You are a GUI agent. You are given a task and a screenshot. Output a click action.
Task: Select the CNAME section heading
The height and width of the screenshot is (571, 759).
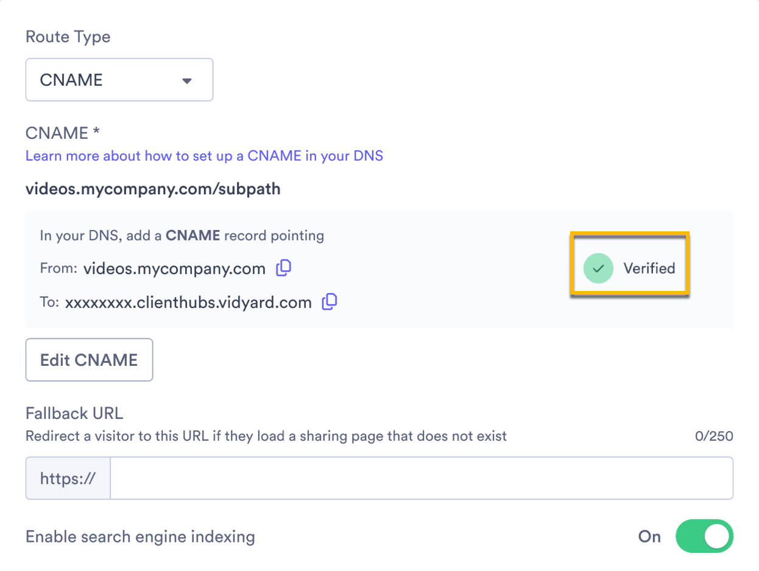point(61,133)
